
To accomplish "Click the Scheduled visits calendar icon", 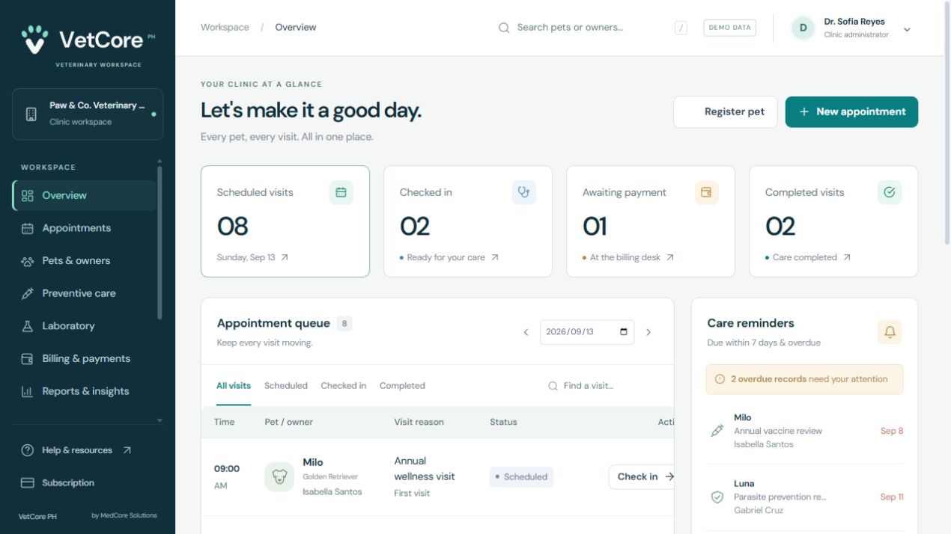I will pos(341,192).
